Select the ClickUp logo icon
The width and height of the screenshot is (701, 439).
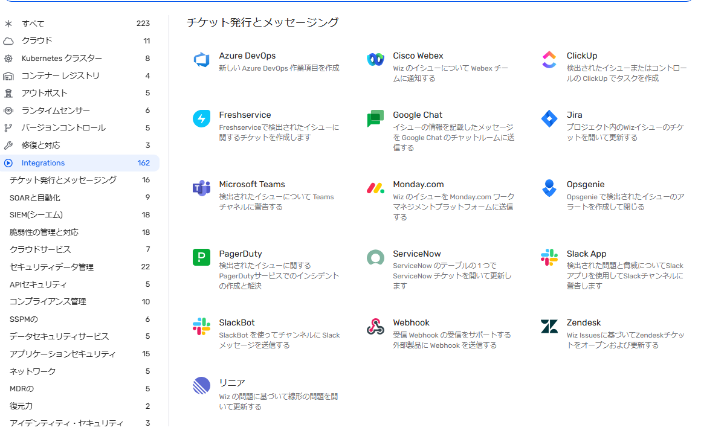point(549,60)
